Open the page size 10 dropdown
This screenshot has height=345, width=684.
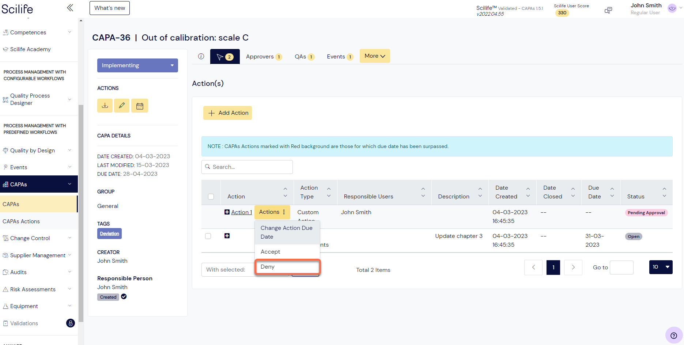pyautogui.click(x=661, y=267)
